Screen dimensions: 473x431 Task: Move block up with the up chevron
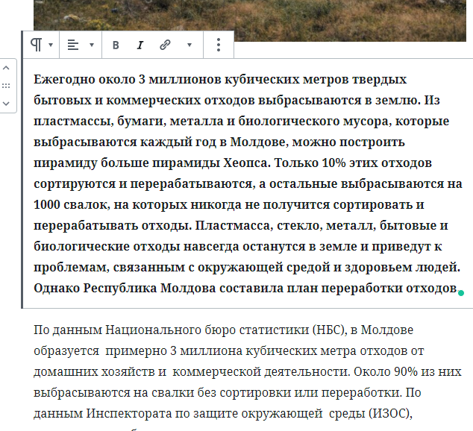[x=6, y=68]
